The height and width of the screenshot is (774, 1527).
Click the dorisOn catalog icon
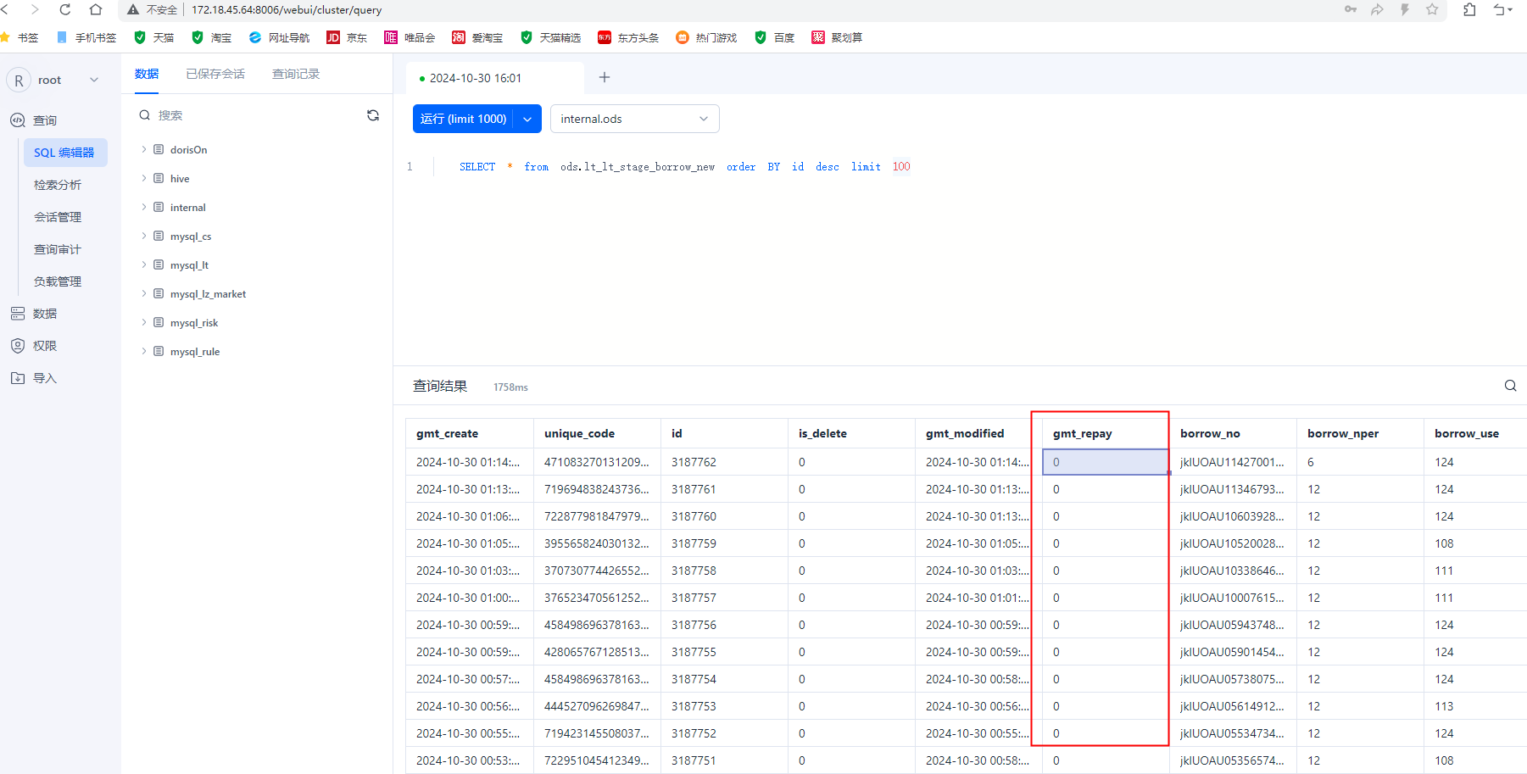pos(159,149)
